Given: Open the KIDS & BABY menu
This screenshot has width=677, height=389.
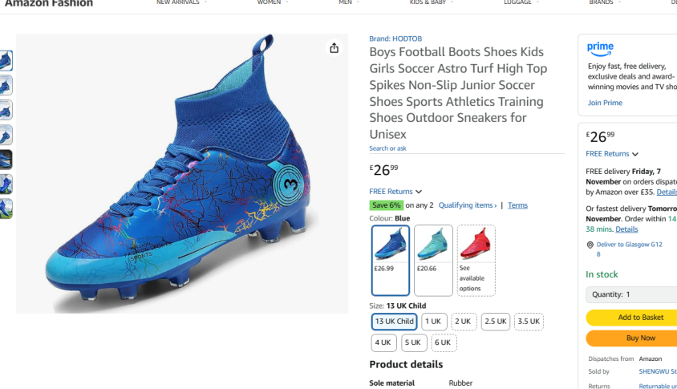Looking at the screenshot, I should [429, 2].
